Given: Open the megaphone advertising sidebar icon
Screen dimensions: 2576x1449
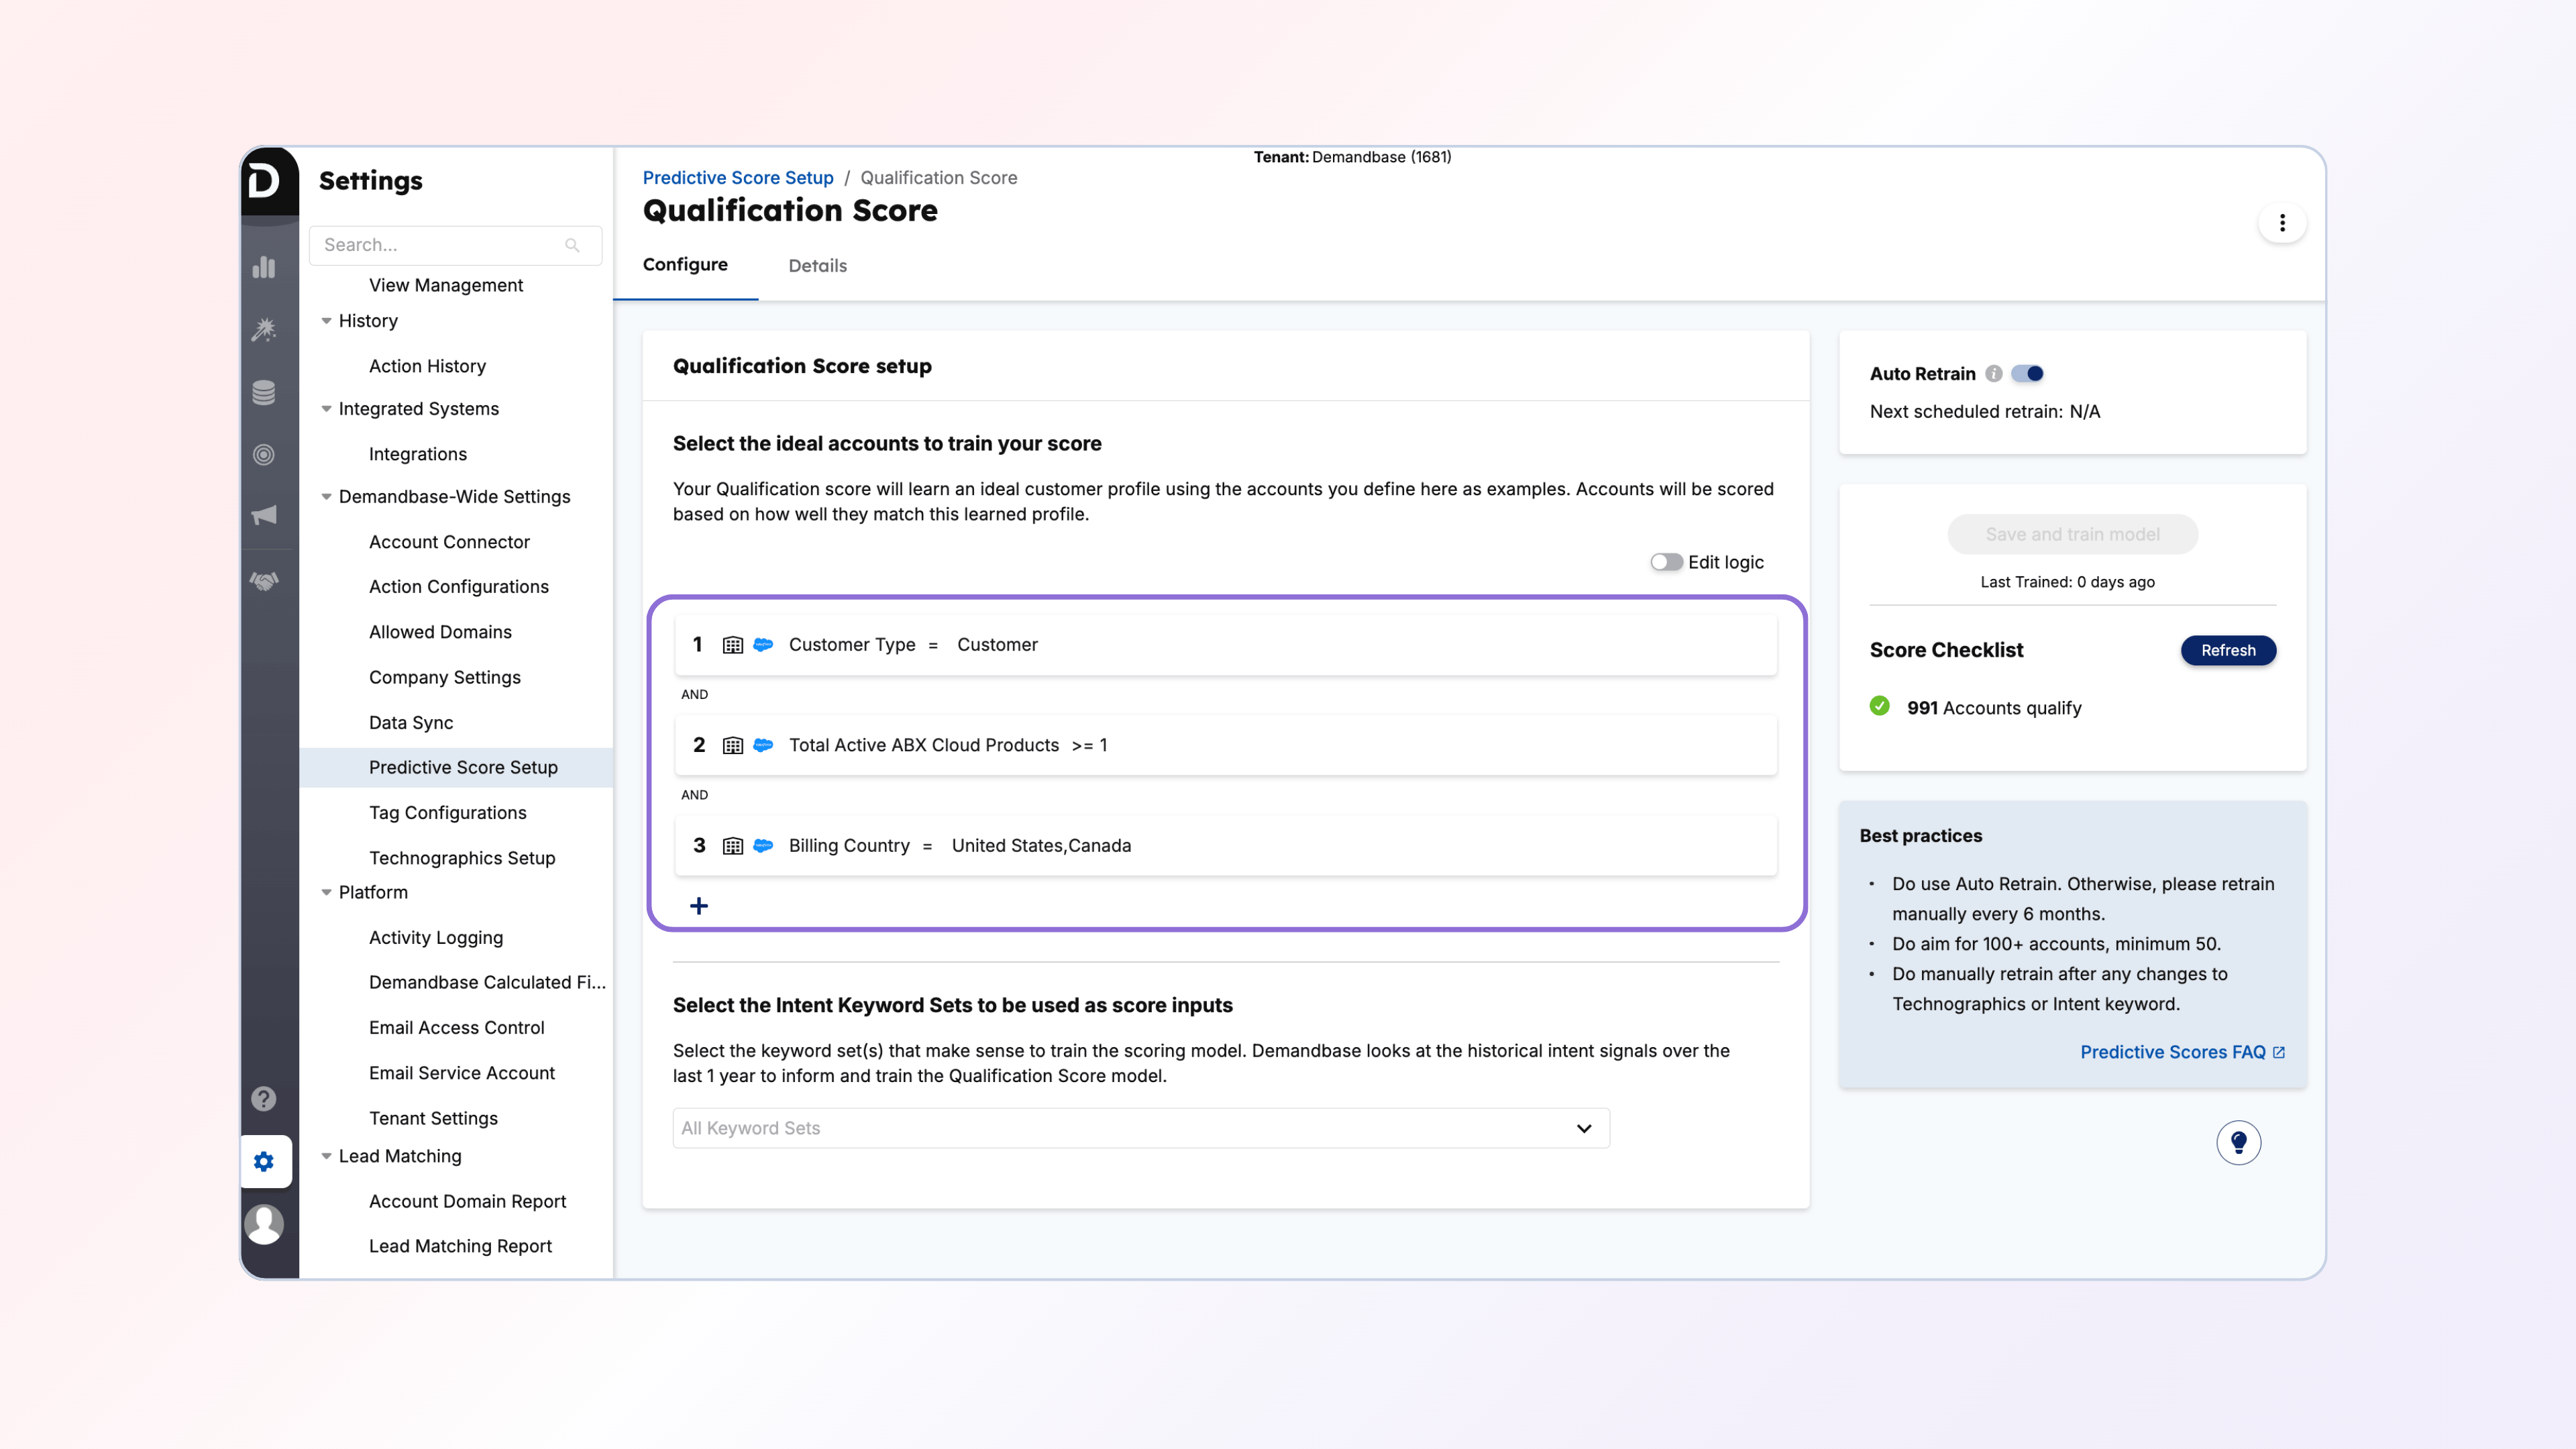Looking at the screenshot, I should coord(264,515).
